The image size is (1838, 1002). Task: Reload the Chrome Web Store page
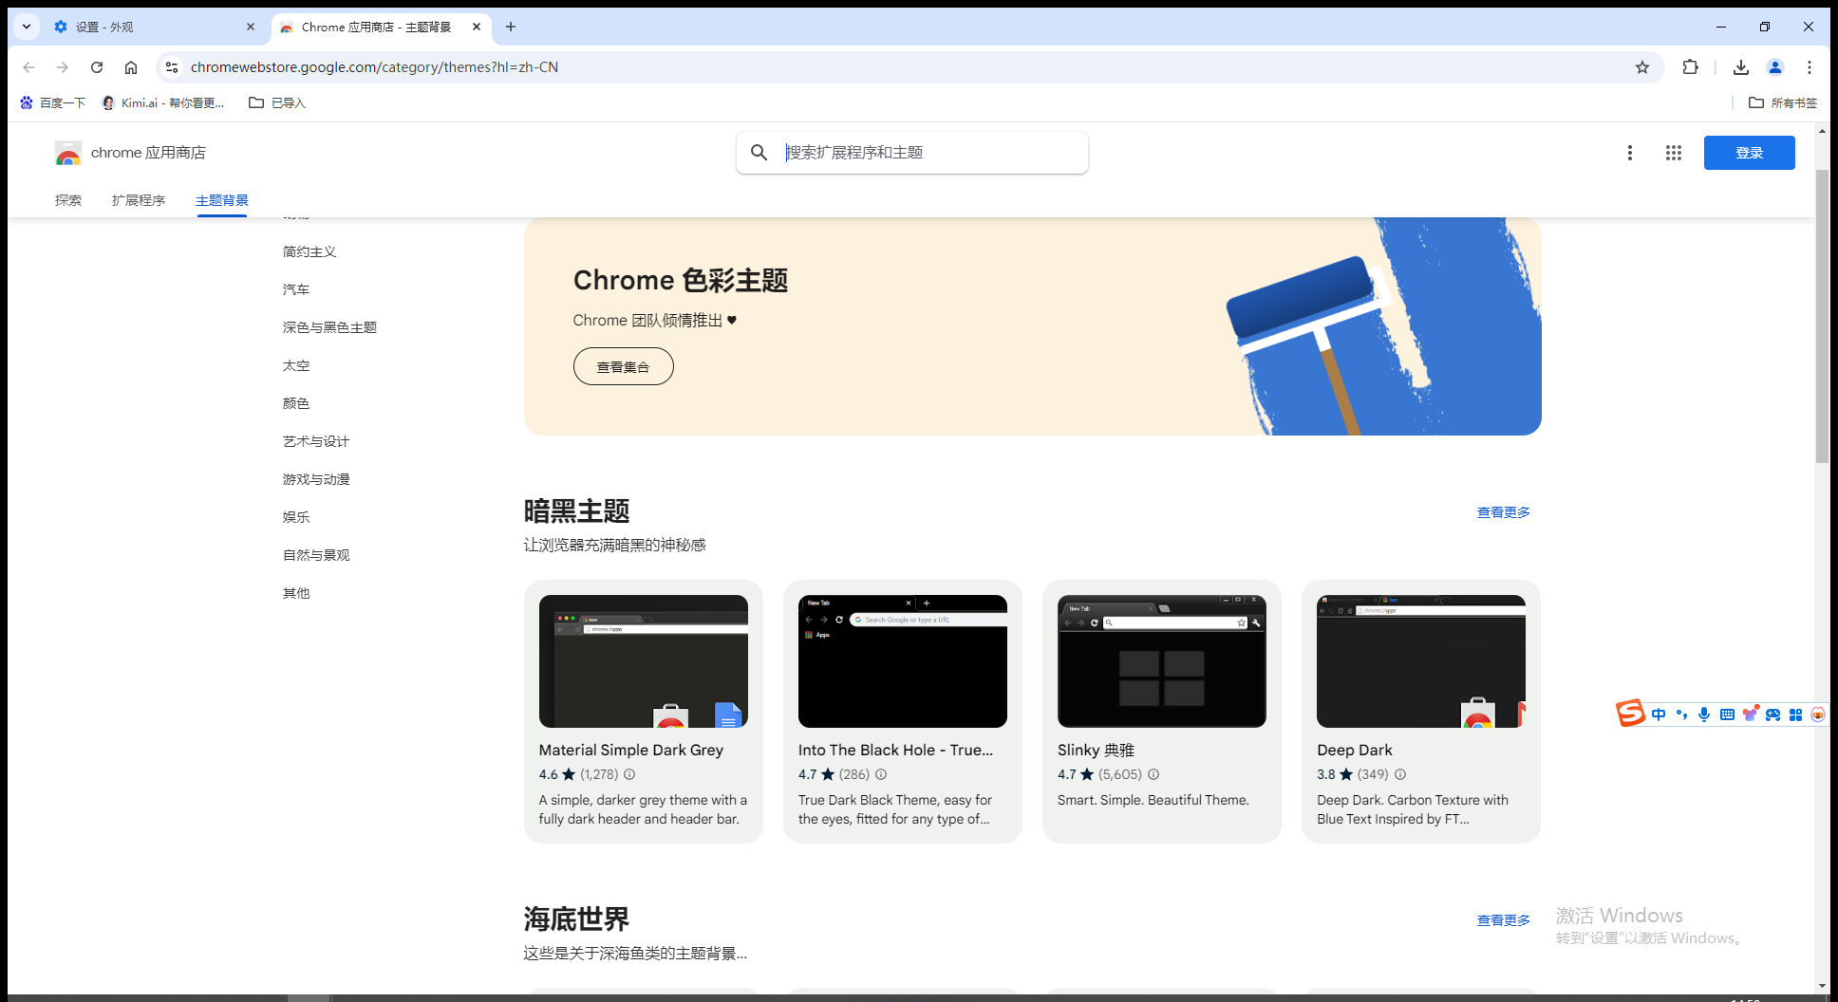tap(97, 67)
